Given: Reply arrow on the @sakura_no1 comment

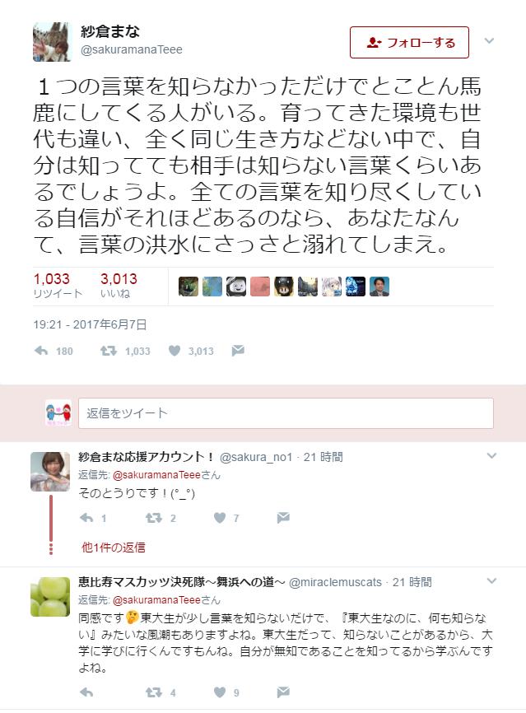Looking at the screenshot, I should tap(86, 518).
